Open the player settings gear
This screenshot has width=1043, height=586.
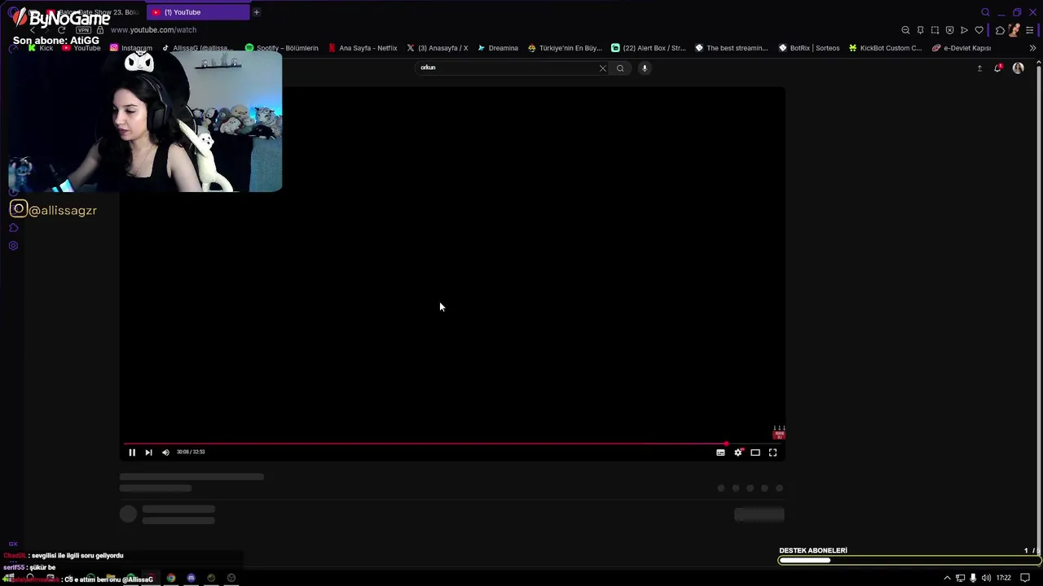738,453
